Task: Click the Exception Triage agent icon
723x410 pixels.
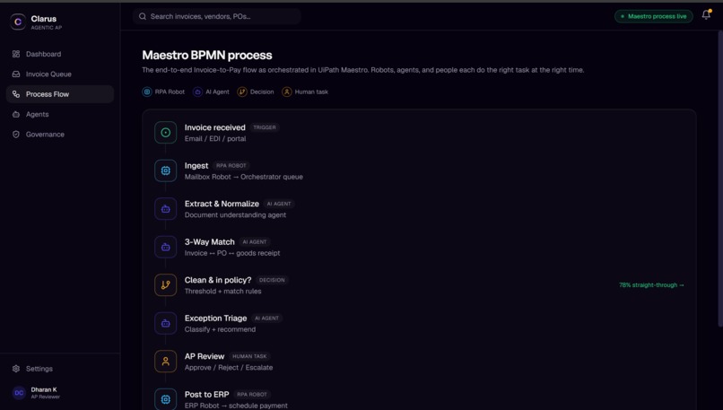Action: click(x=166, y=323)
